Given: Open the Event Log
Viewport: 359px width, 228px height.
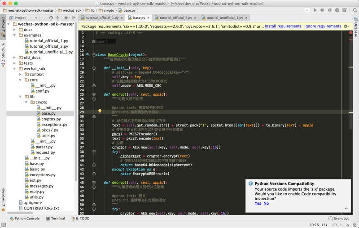Looking at the screenshot, I should (339, 219).
